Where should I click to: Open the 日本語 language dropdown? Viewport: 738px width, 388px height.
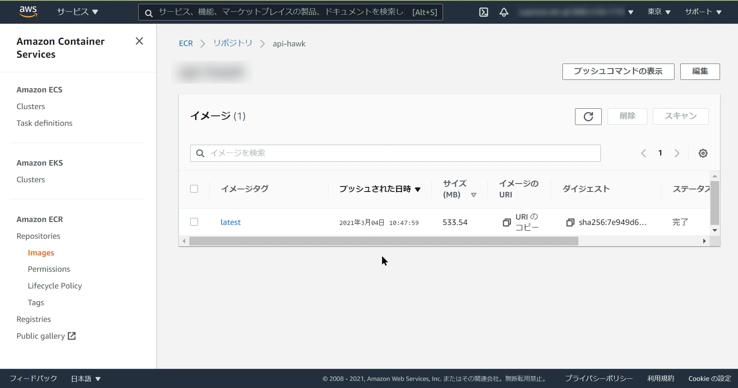tap(86, 379)
